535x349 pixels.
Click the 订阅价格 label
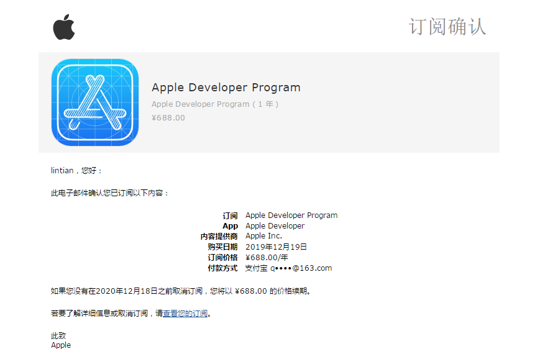(222, 258)
